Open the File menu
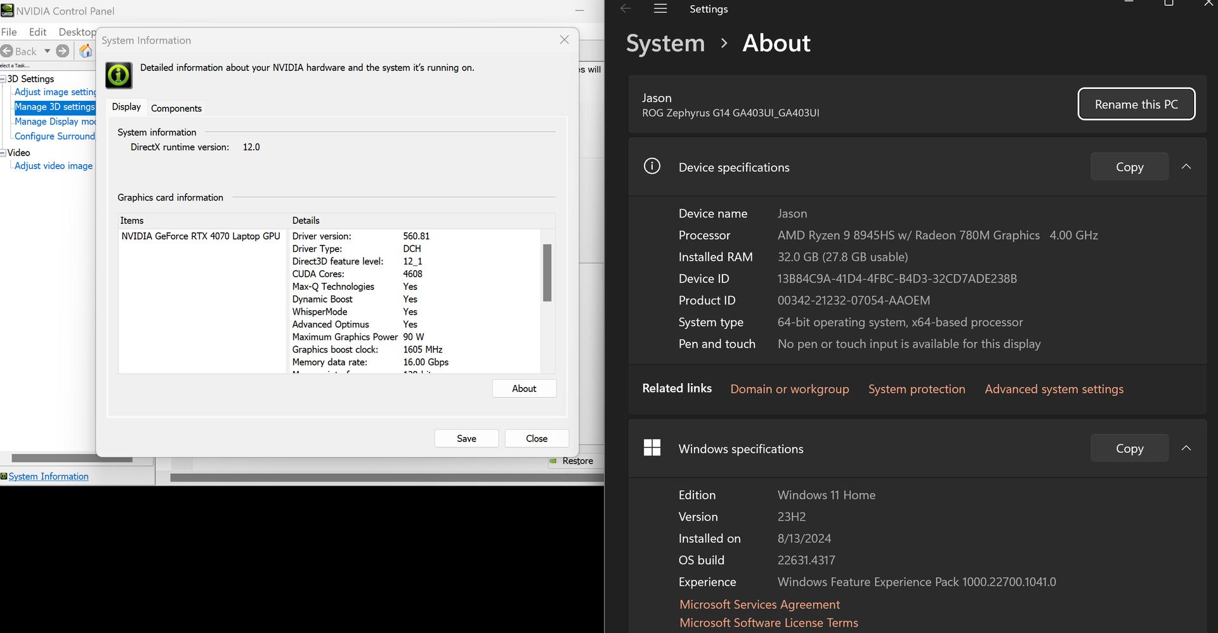 coord(9,32)
